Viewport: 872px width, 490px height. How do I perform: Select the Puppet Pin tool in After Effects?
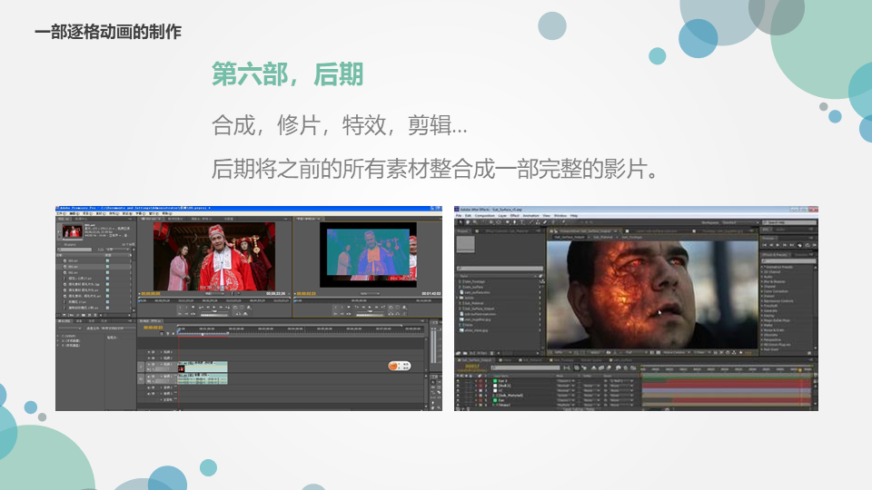coord(563,222)
